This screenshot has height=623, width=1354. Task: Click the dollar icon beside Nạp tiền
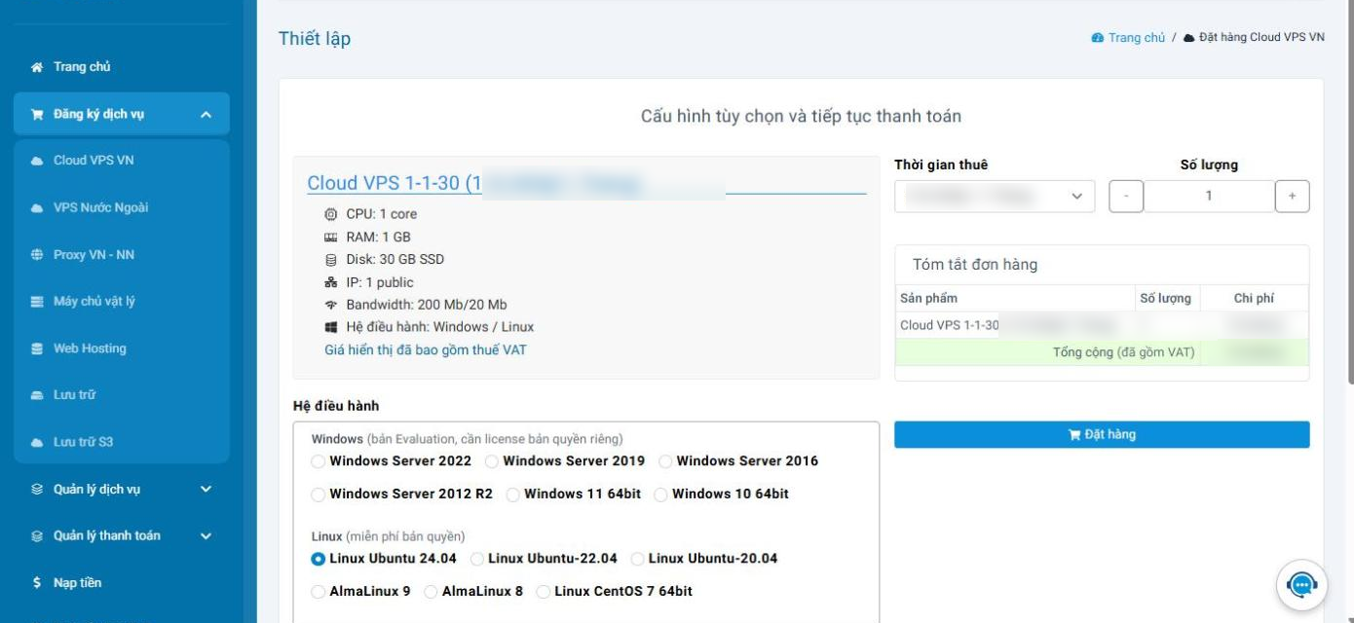tap(37, 583)
